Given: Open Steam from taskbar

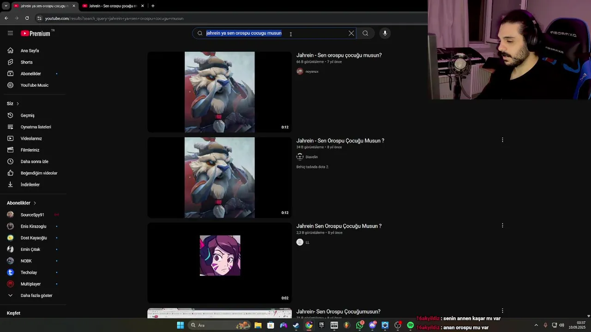Looking at the screenshot, I should click(296, 325).
